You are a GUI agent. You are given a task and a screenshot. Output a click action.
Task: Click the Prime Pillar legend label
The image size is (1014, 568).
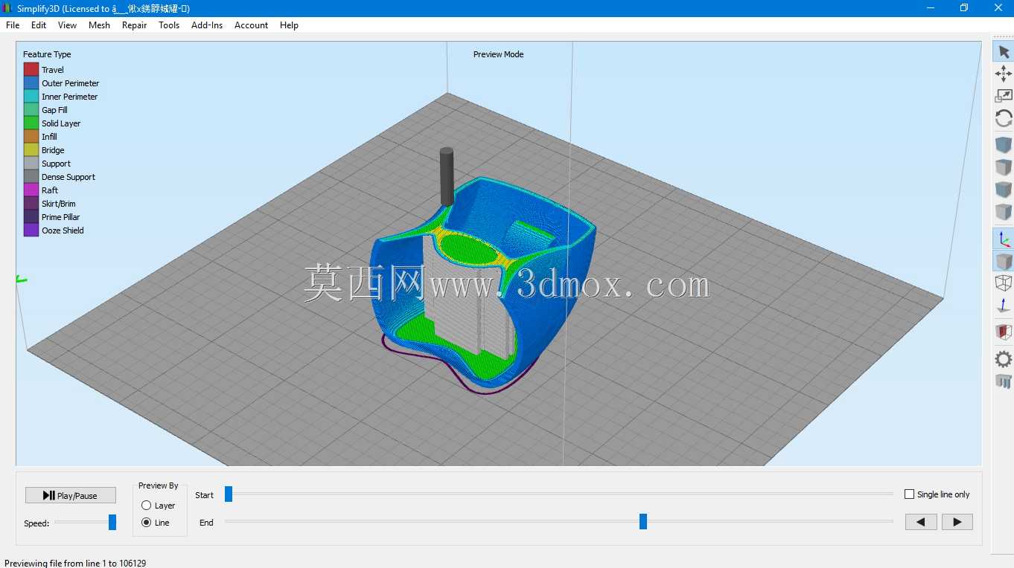point(61,217)
